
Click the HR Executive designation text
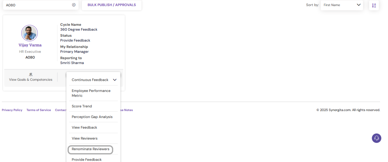[x=30, y=52]
